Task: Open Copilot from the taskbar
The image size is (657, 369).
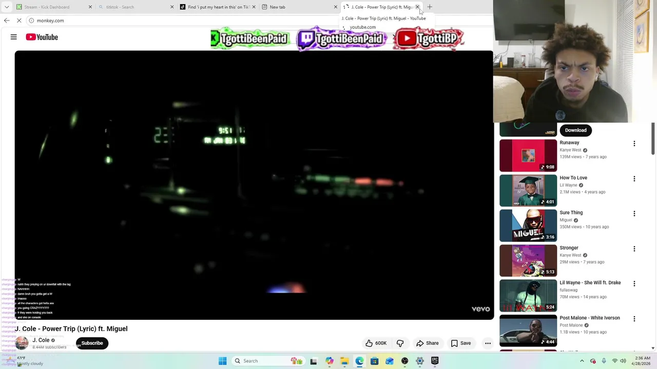Action: (329, 361)
